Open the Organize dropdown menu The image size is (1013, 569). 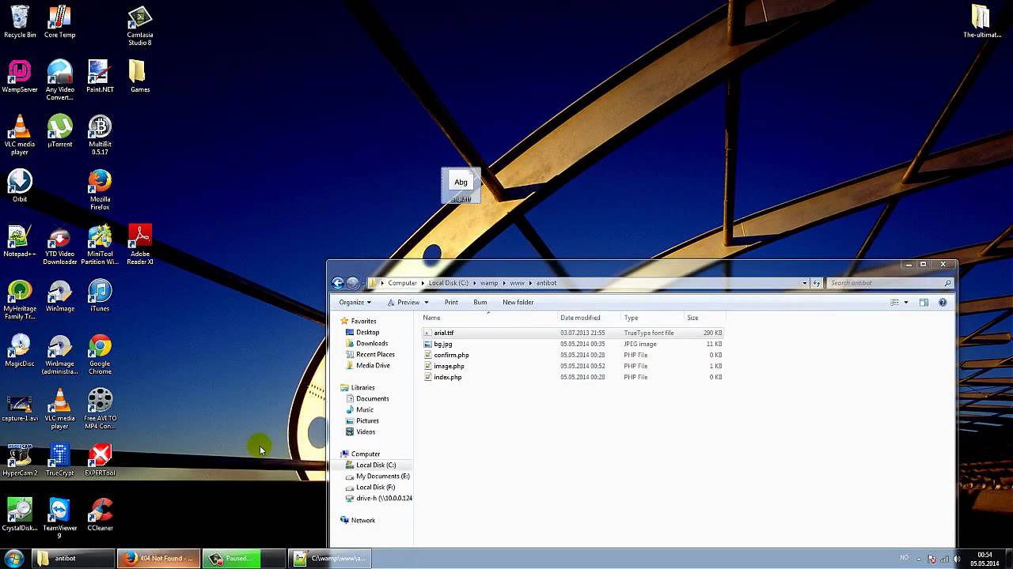[x=355, y=302]
